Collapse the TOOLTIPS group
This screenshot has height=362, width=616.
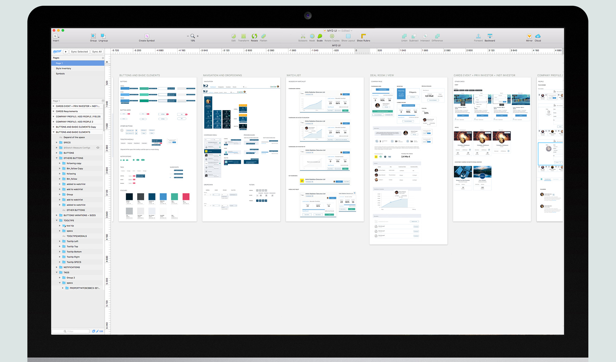coord(57,220)
